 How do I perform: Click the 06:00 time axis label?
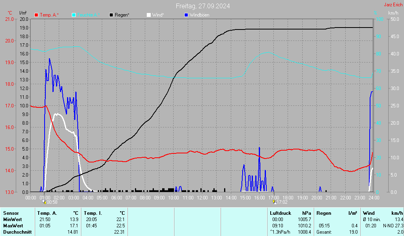click(x=116, y=198)
